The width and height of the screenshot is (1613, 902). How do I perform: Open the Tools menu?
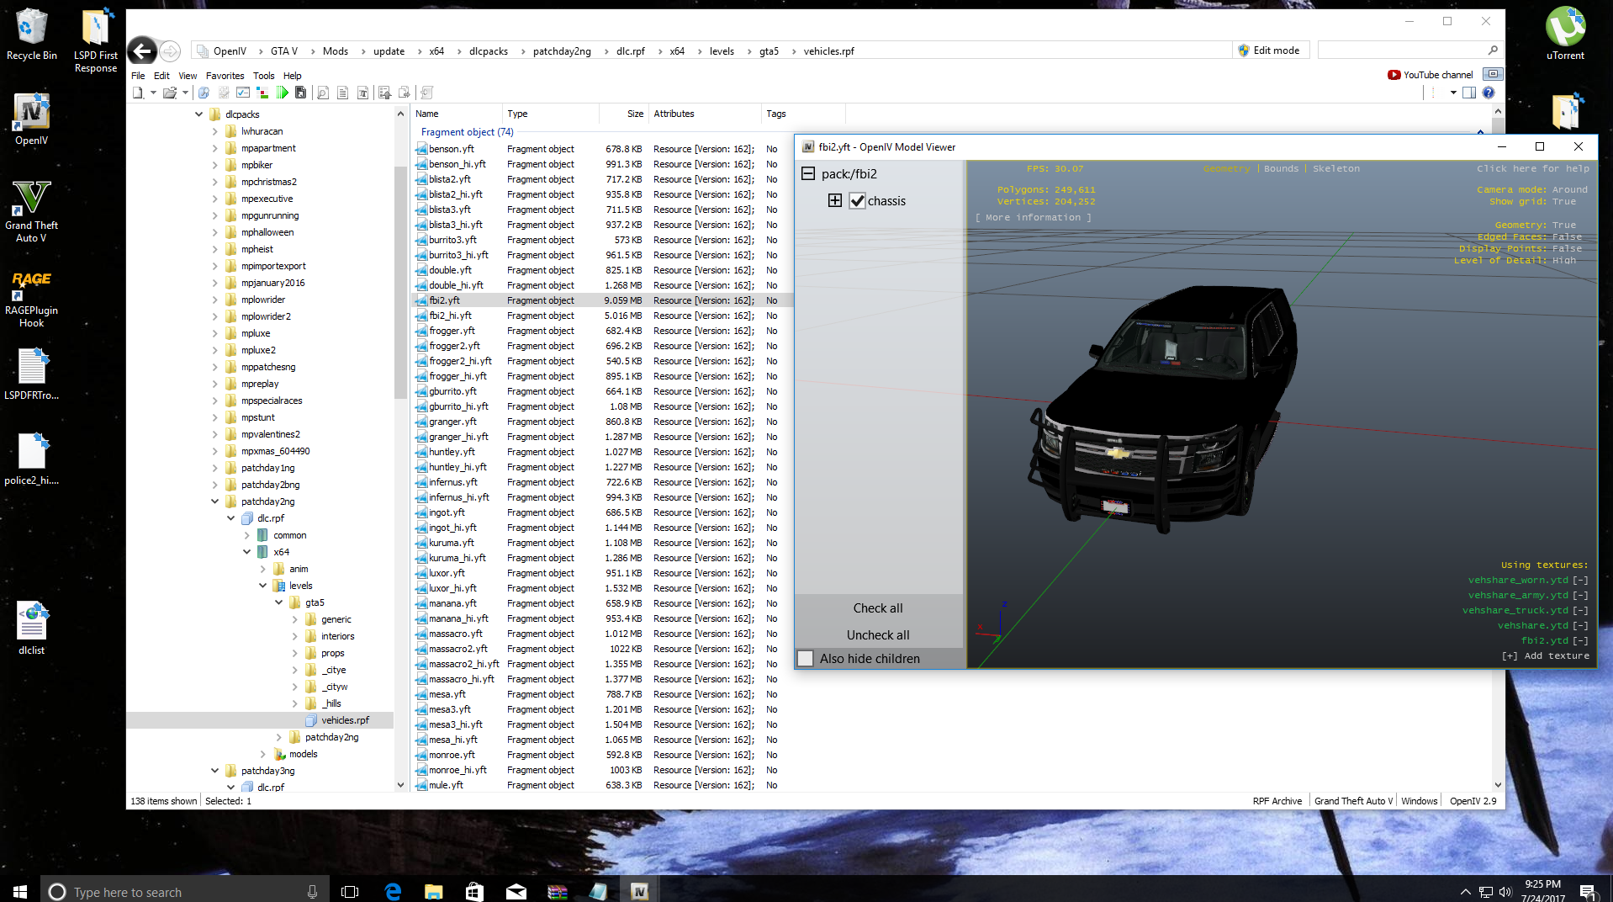(x=263, y=76)
